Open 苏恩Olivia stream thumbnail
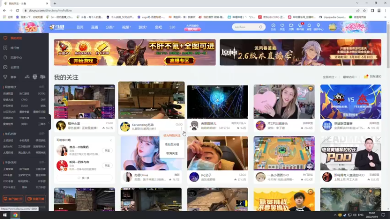The image size is (390, 219). coord(151,153)
